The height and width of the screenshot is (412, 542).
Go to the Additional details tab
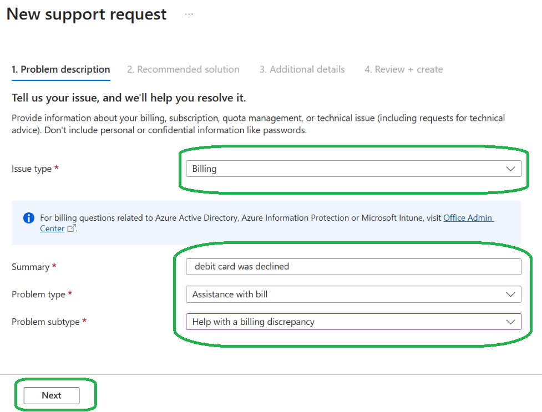click(302, 69)
